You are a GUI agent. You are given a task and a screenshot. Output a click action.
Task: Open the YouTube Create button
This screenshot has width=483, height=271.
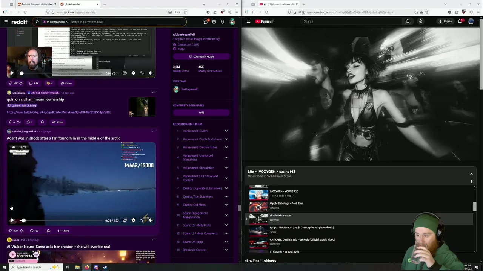pyautogui.click(x=445, y=21)
